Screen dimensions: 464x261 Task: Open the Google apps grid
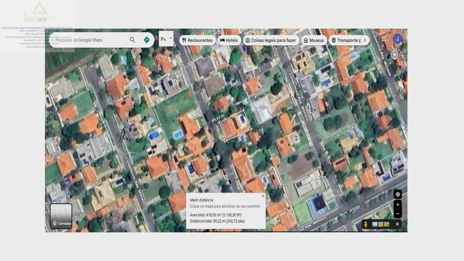click(x=384, y=39)
